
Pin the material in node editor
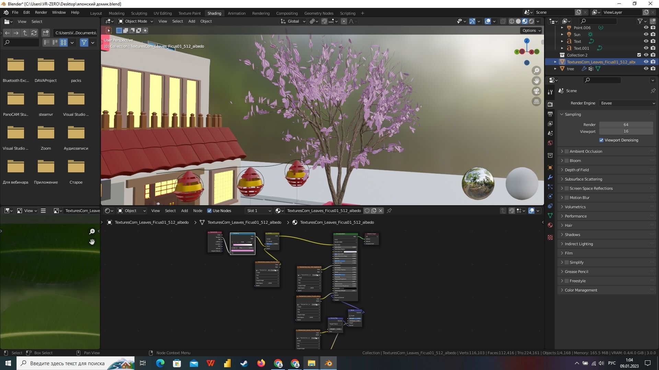(x=389, y=211)
